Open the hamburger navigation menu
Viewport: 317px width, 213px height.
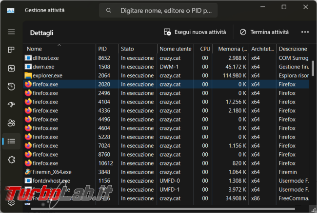click(x=11, y=32)
